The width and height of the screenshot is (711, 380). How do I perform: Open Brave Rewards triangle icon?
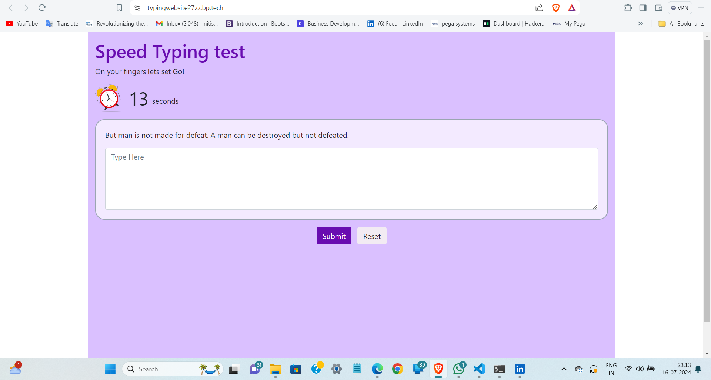(572, 8)
